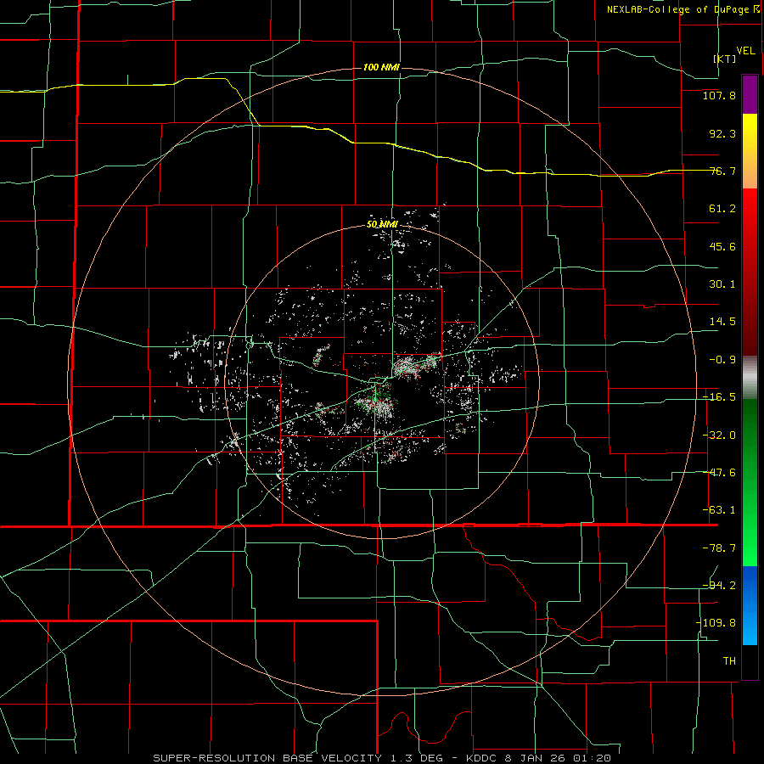Select the -94.2 scale value
The image size is (764, 764).
pos(719,585)
